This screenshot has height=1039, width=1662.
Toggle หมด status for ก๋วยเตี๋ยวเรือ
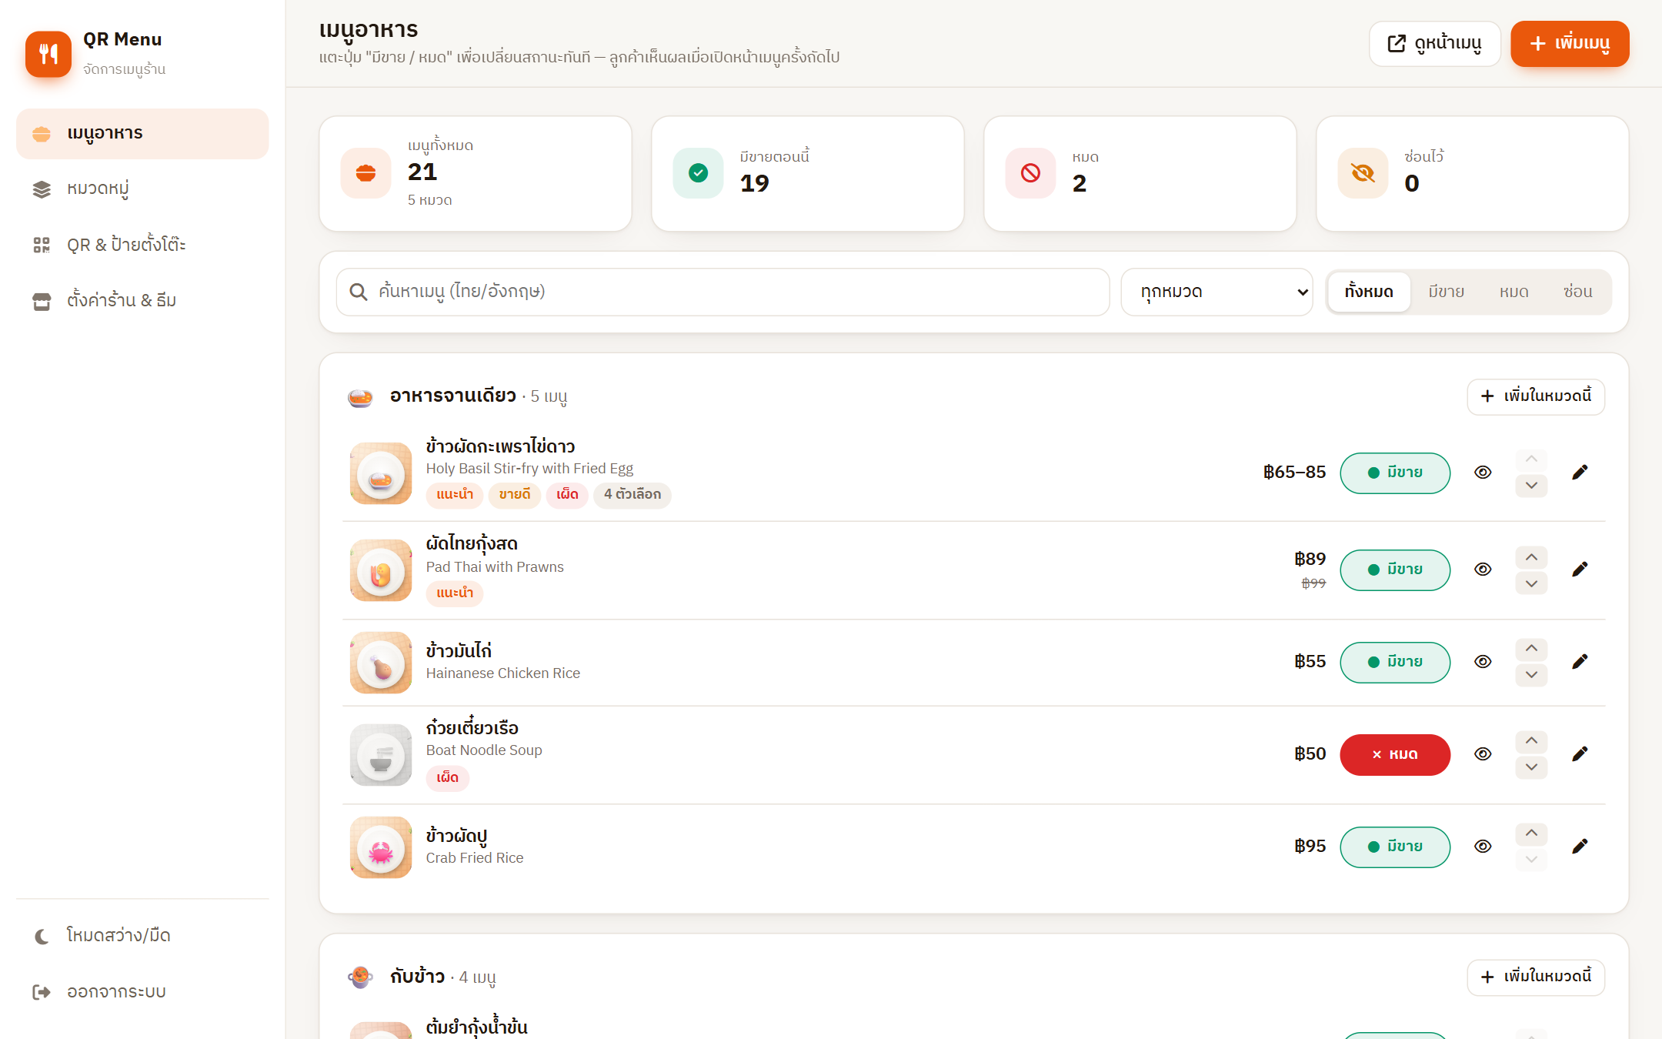coord(1395,754)
